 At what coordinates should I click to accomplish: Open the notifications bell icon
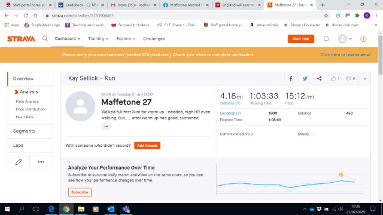[x=326, y=39]
